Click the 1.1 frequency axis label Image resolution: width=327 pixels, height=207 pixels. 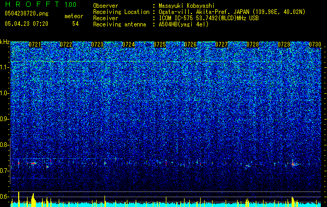(4, 67)
